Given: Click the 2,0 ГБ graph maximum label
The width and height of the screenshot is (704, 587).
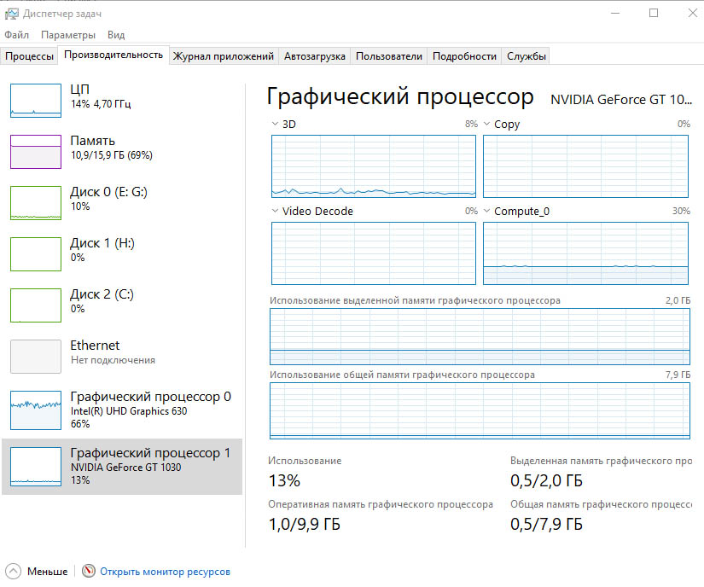Looking at the screenshot, I should pos(678,300).
